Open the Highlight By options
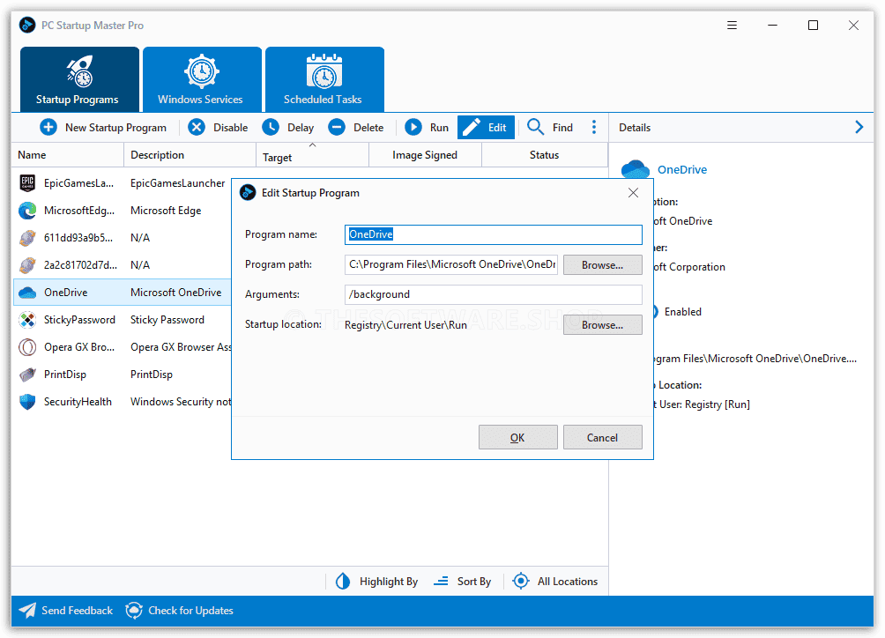 tap(377, 582)
